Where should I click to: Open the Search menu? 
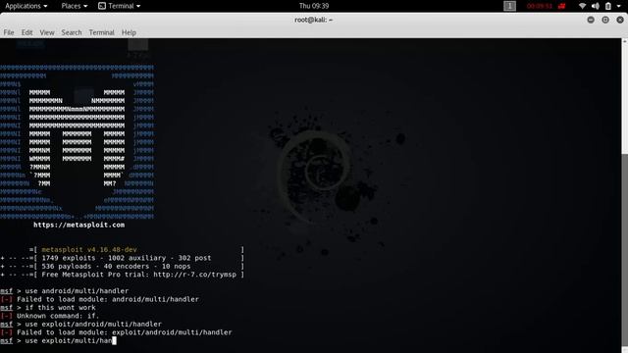pyautogui.click(x=72, y=32)
